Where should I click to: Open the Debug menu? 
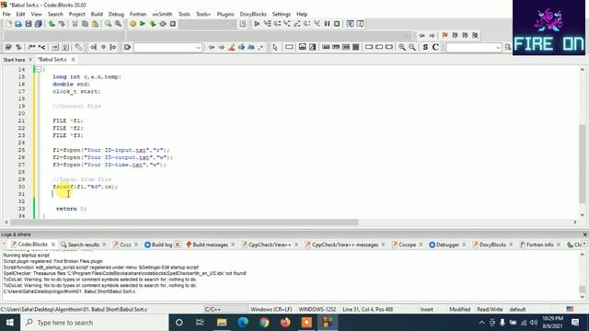(117, 14)
